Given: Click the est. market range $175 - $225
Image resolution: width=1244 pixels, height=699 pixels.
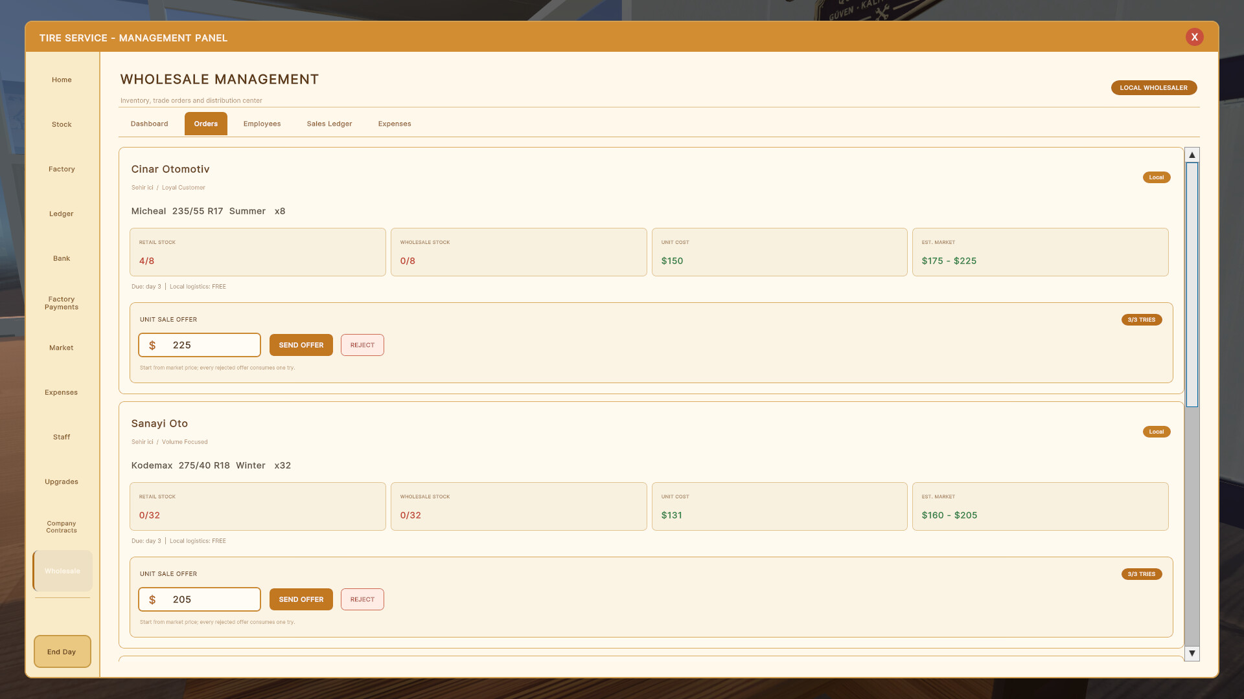Looking at the screenshot, I should [949, 261].
